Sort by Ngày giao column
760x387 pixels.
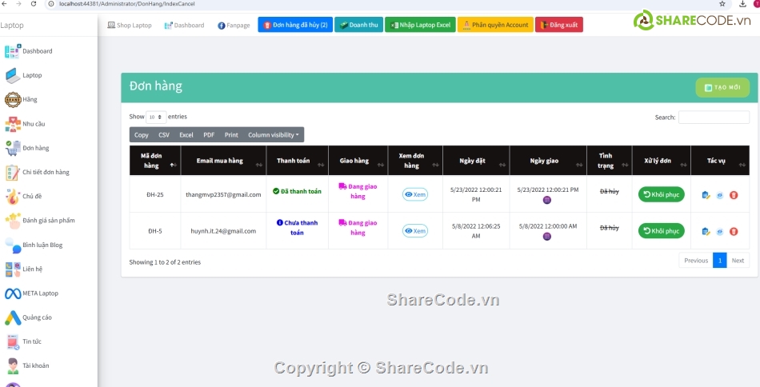point(548,161)
